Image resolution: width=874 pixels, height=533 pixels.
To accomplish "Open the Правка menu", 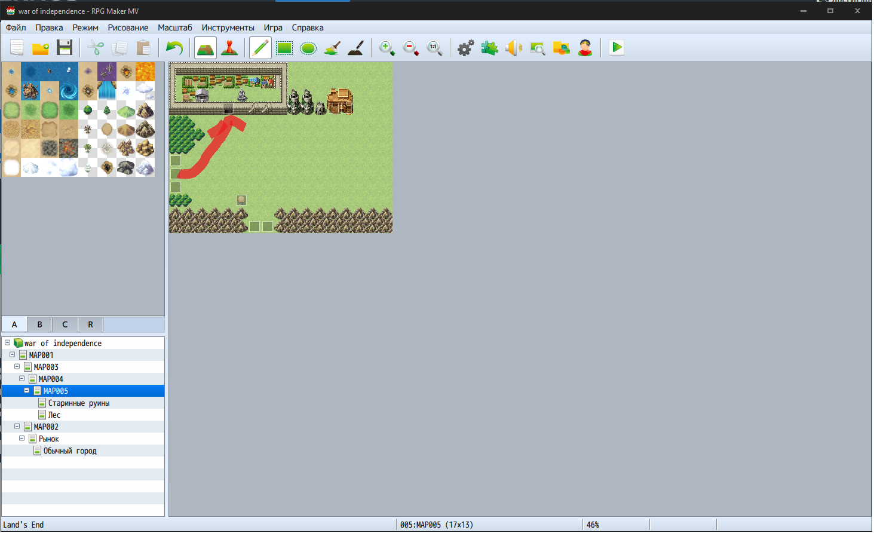I will 49,27.
